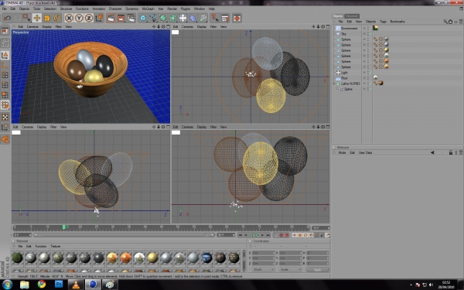Open the Object Manager Bookmarks menu
This screenshot has width=464, height=290.
(x=397, y=22)
